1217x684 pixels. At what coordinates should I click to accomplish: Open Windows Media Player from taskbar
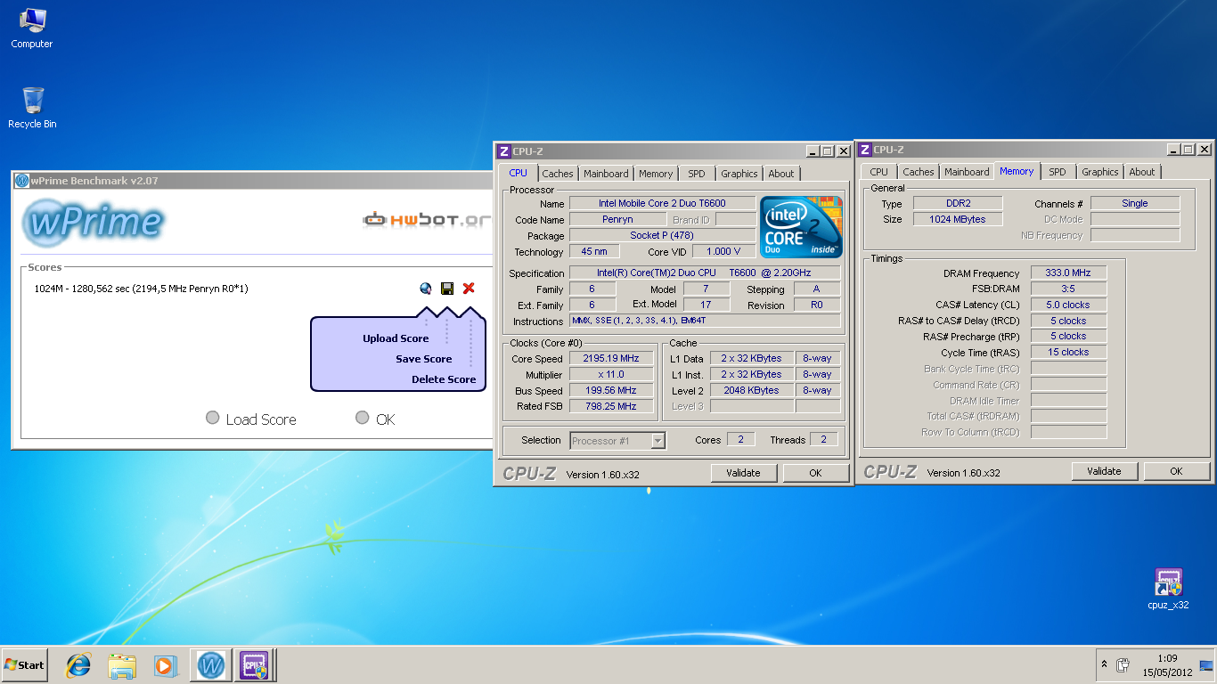click(x=164, y=665)
